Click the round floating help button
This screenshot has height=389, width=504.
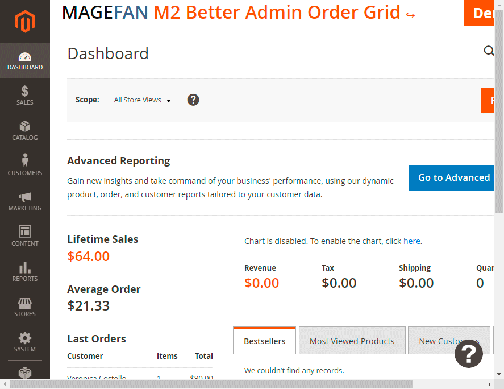point(469,354)
